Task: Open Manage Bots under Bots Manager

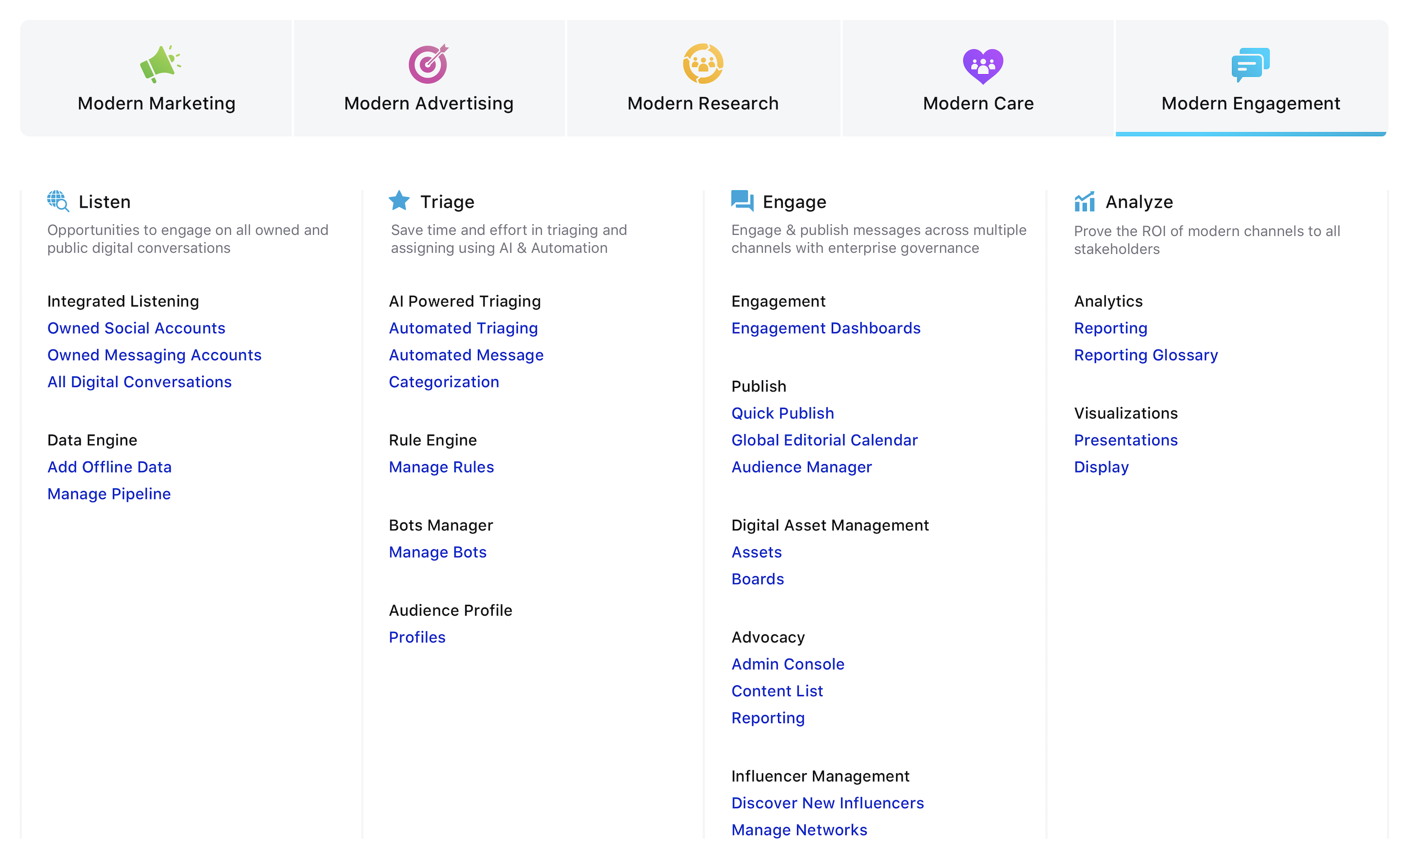Action: [438, 552]
